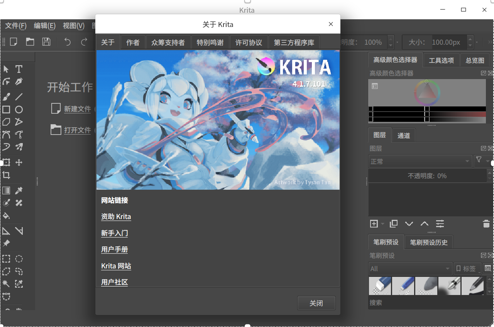Increase brush size with the up arrow

[470, 39]
